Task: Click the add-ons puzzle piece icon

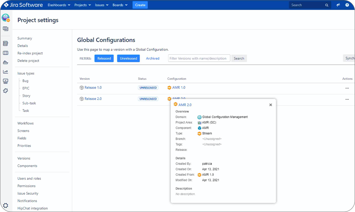Action: click(6, 91)
